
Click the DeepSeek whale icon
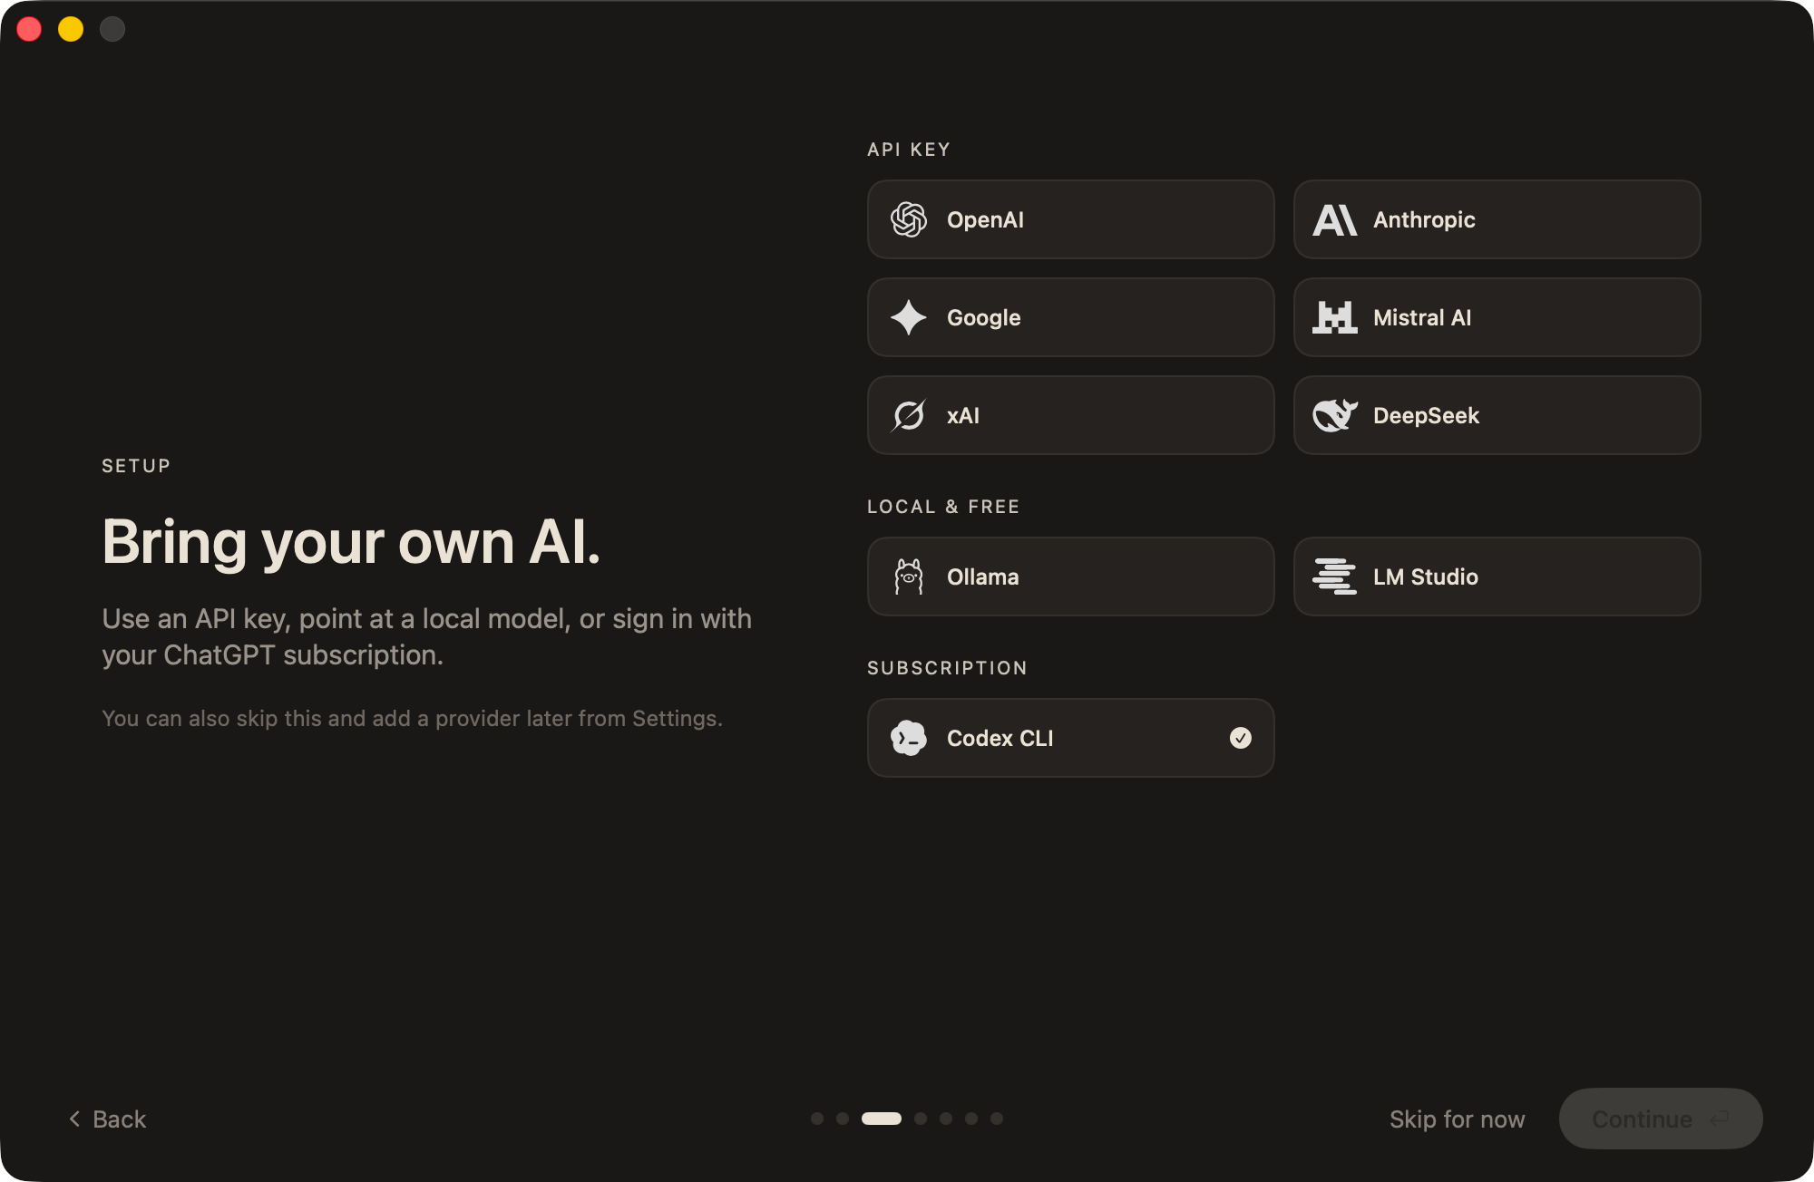1334,415
